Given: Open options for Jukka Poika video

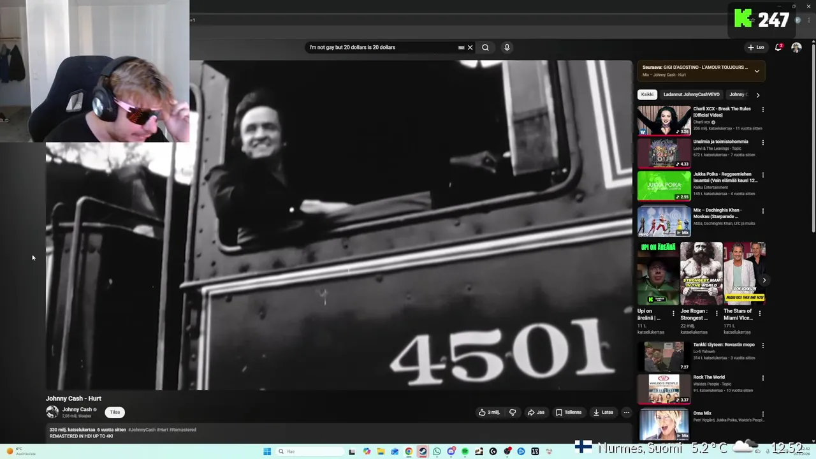Looking at the screenshot, I should click(762, 175).
